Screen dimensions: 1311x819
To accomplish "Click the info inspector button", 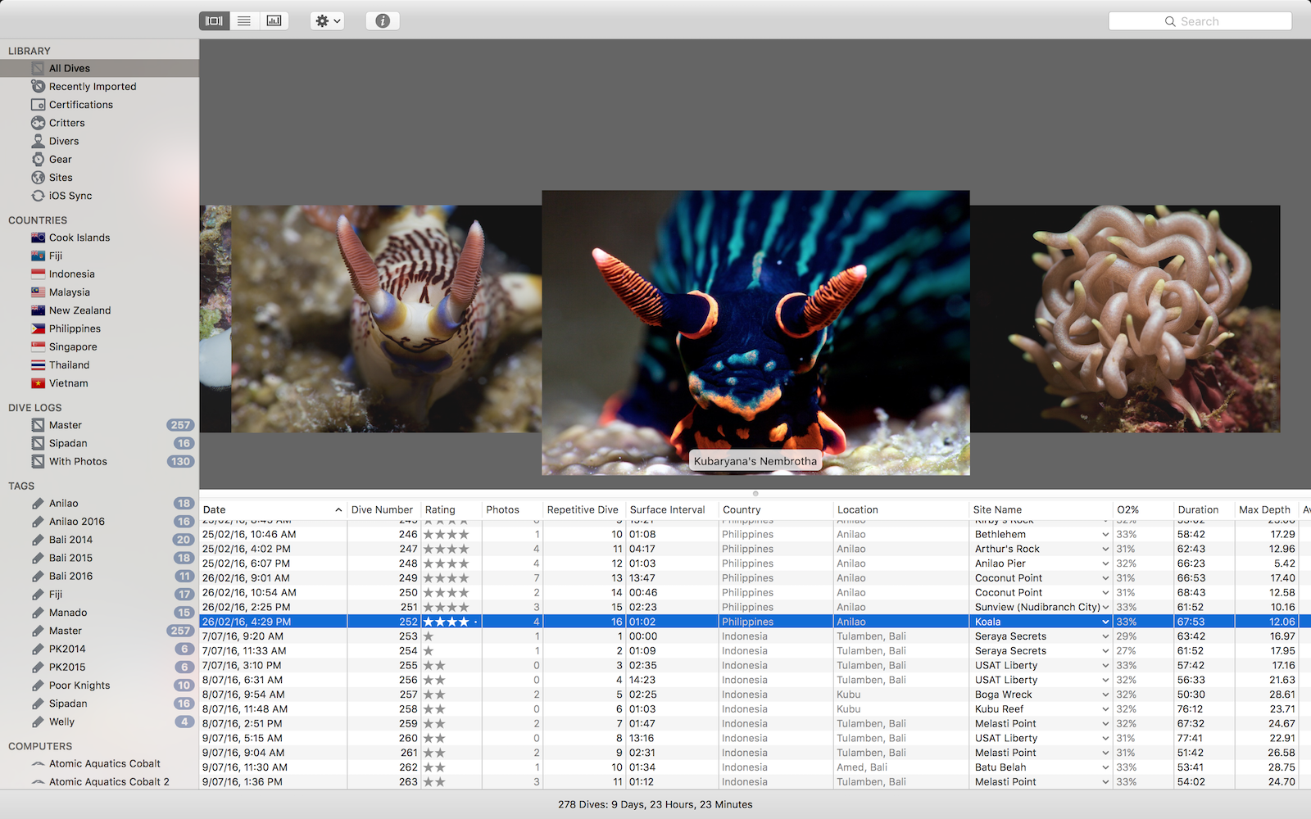I will tap(383, 21).
